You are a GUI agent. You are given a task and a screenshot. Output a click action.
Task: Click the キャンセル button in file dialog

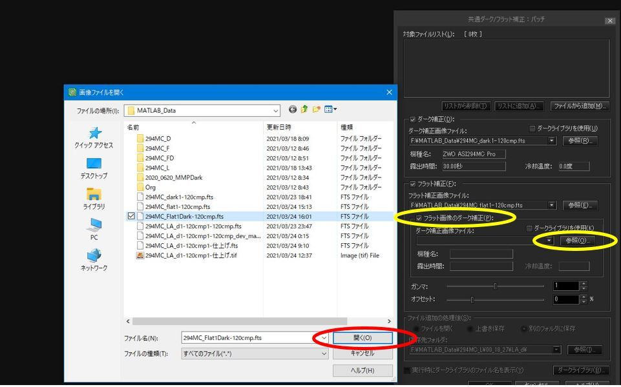(x=363, y=353)
